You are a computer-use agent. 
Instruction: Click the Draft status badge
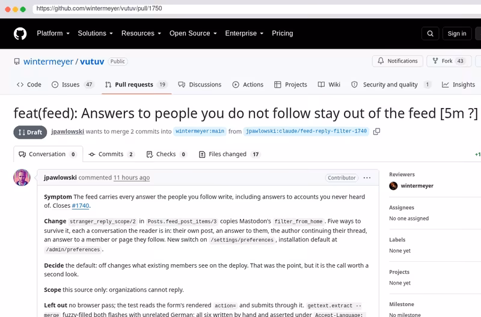point(30,132)
